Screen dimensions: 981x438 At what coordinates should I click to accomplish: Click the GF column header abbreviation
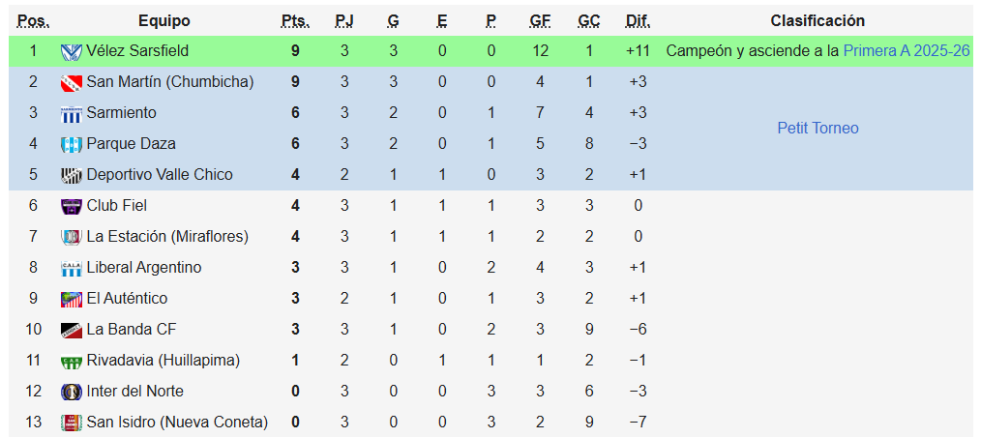click(x=539, y=21)
